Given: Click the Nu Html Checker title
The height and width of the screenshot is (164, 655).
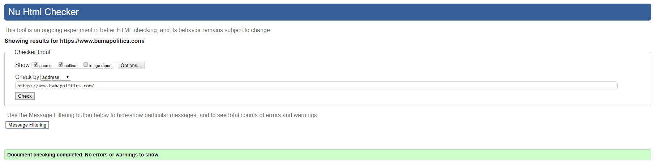Looking at the screenshot, I should 44,12.
